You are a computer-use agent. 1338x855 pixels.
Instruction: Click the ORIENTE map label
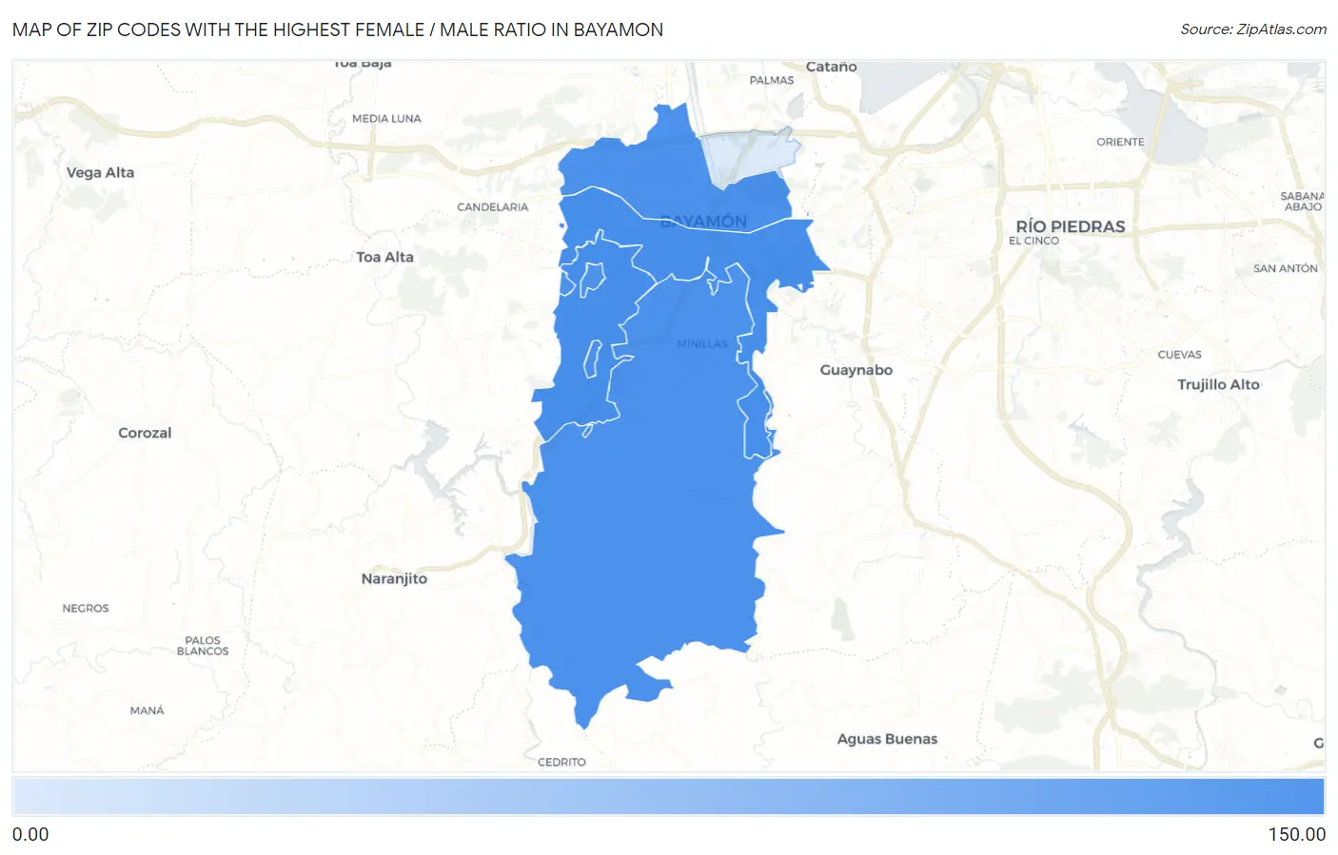click(1120, 142)
